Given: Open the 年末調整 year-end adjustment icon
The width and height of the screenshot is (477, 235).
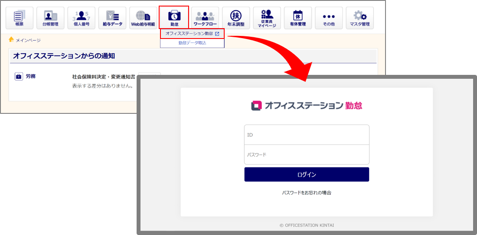Looking at the screenshot, I should point(236,18).
